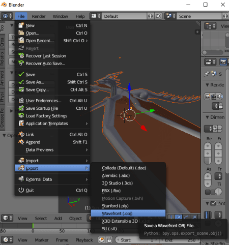Image resolution: width=229 pixels, height=245 pixels.
Task: Click the timeline Marker menu
Action: (42, 240)
